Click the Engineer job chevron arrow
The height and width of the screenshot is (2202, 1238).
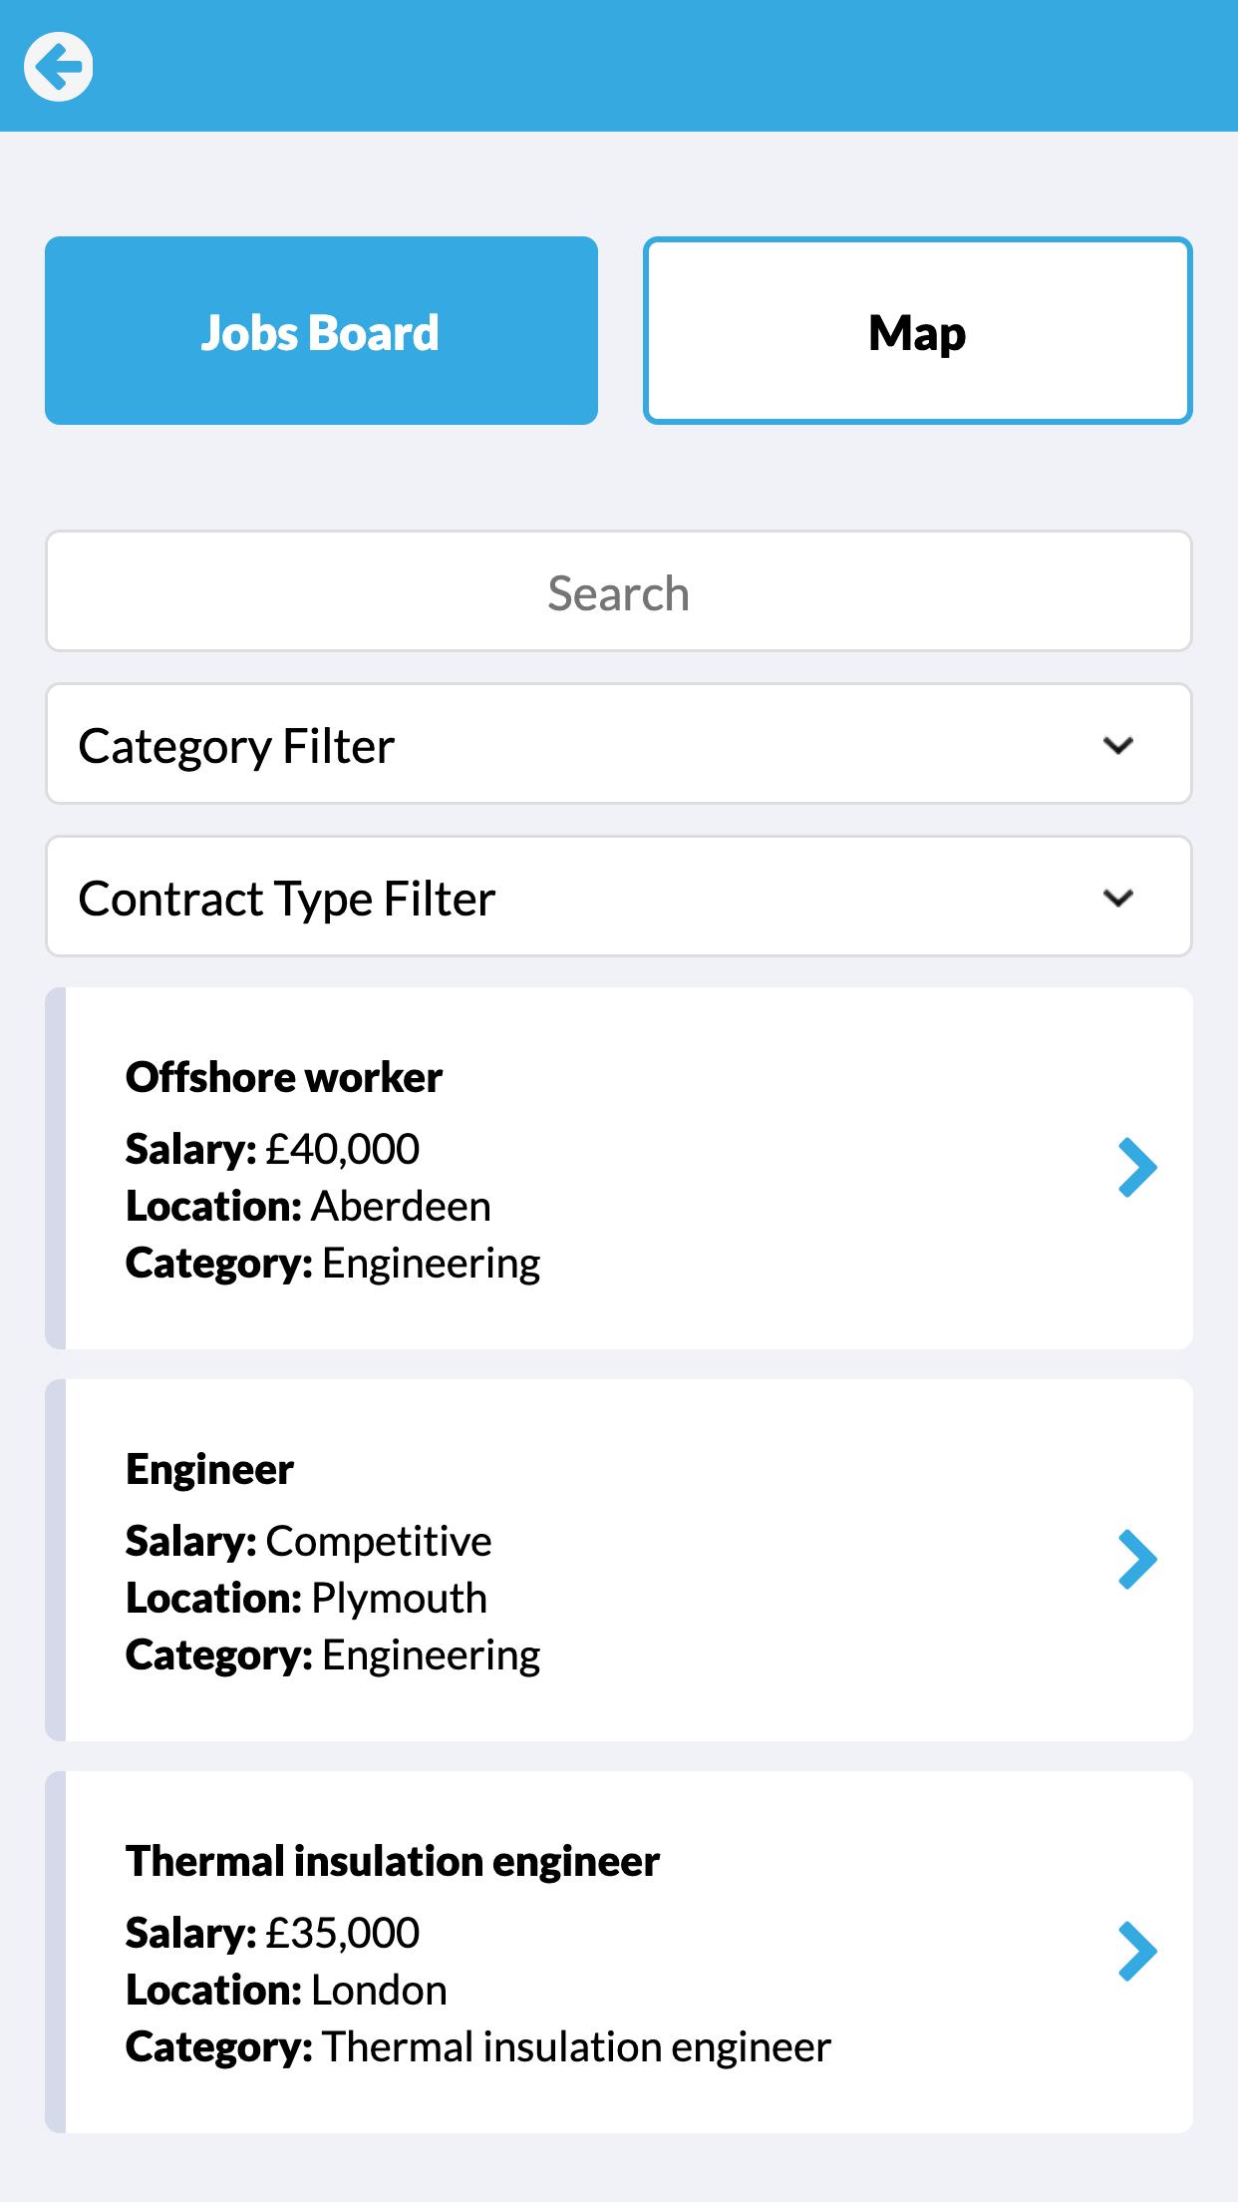pyautogui.click(x=1137, y=1559)
